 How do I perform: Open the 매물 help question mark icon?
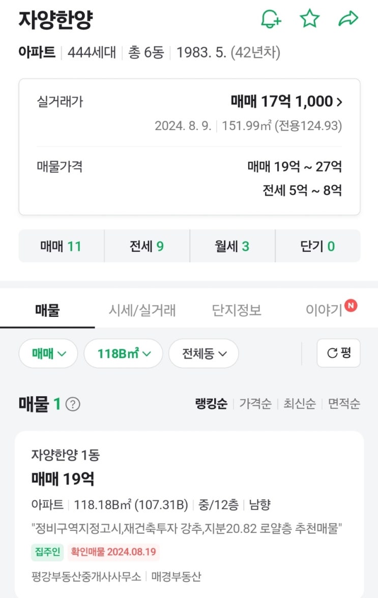point(73,404)
